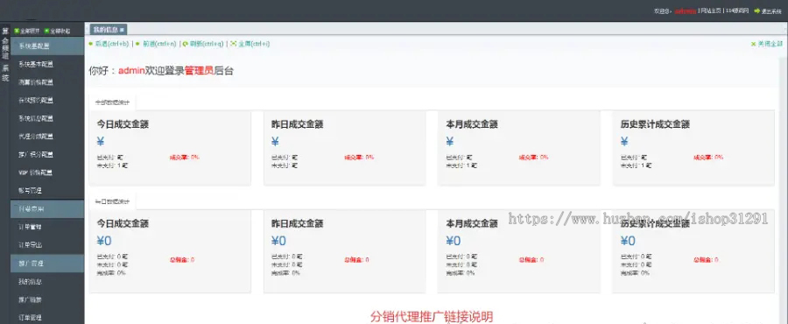Select the 全部数据统计 tab
788x324 pixels.
tap(113, 102)
